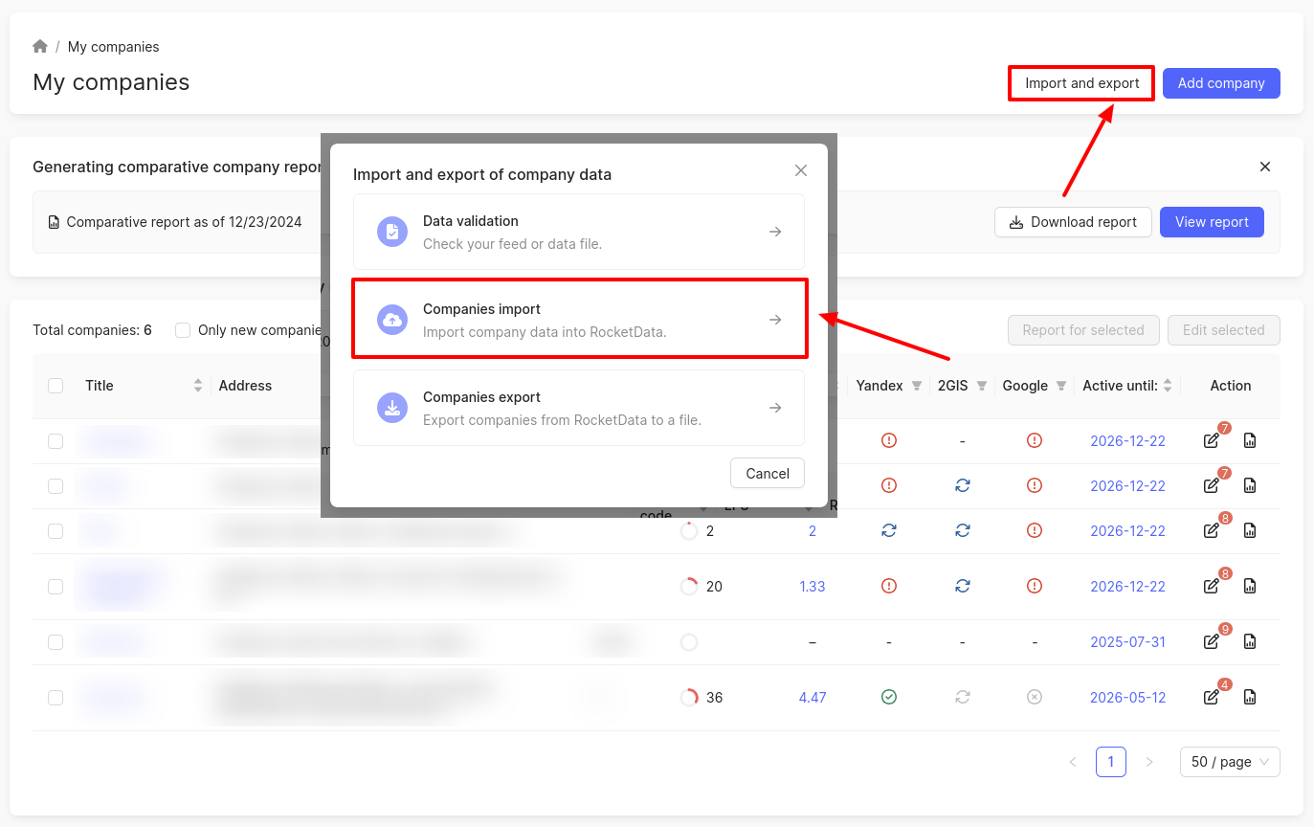Viewport: 1314px width, 827px height.
Task: Click the Download report button
Action: click(1072, 222)
